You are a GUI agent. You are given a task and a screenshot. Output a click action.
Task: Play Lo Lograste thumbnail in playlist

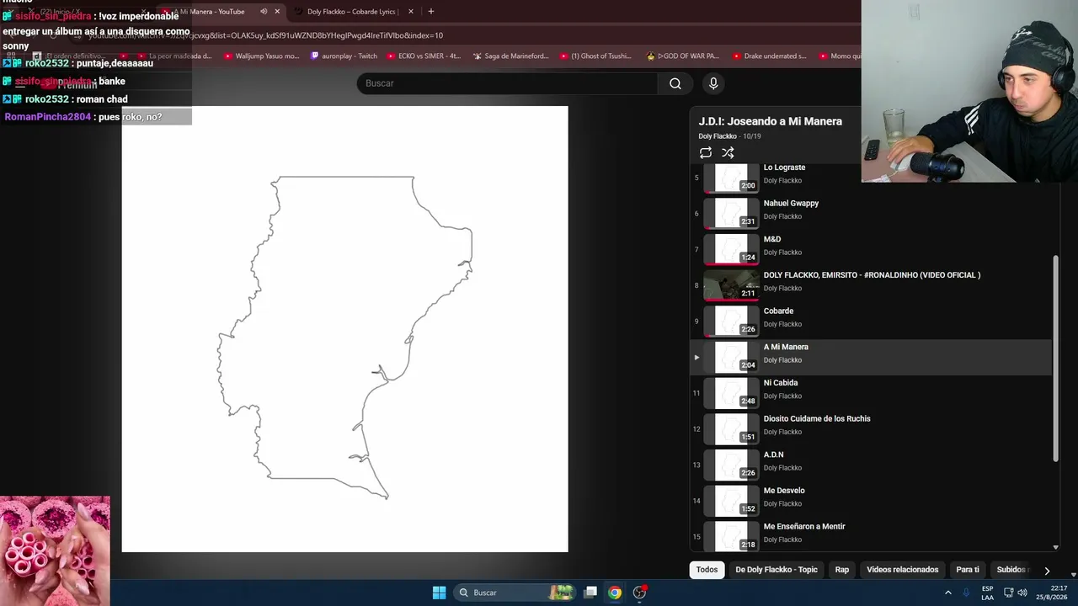pyautogui.click(x=731, y=178)
